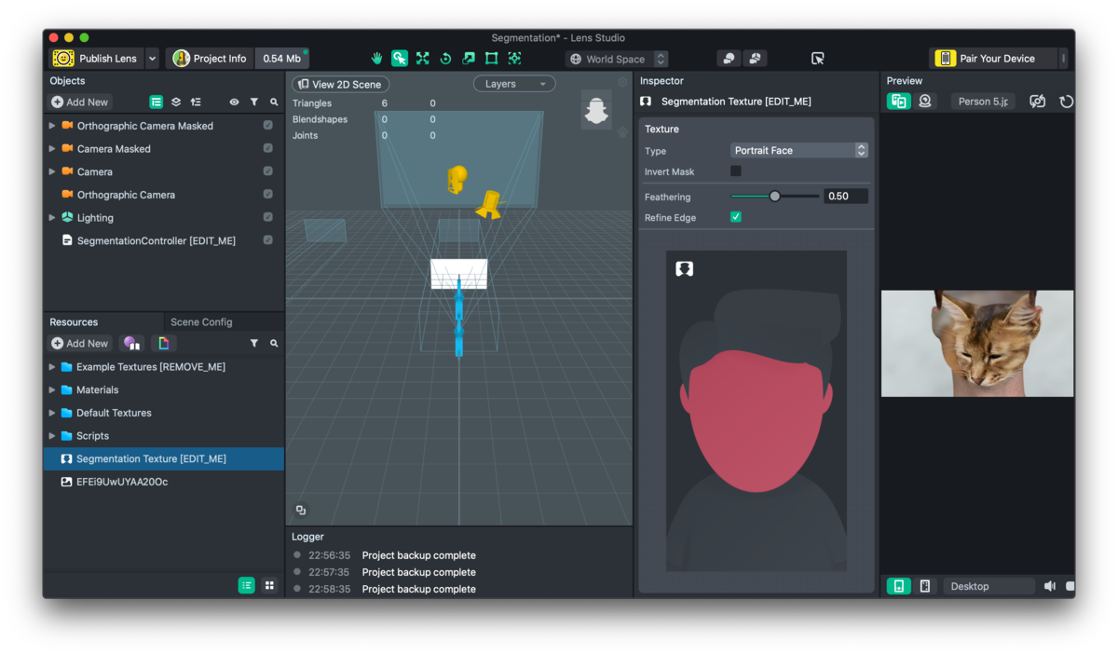Open Project Info
1118x655 pixels.
(x=211, y=59)
